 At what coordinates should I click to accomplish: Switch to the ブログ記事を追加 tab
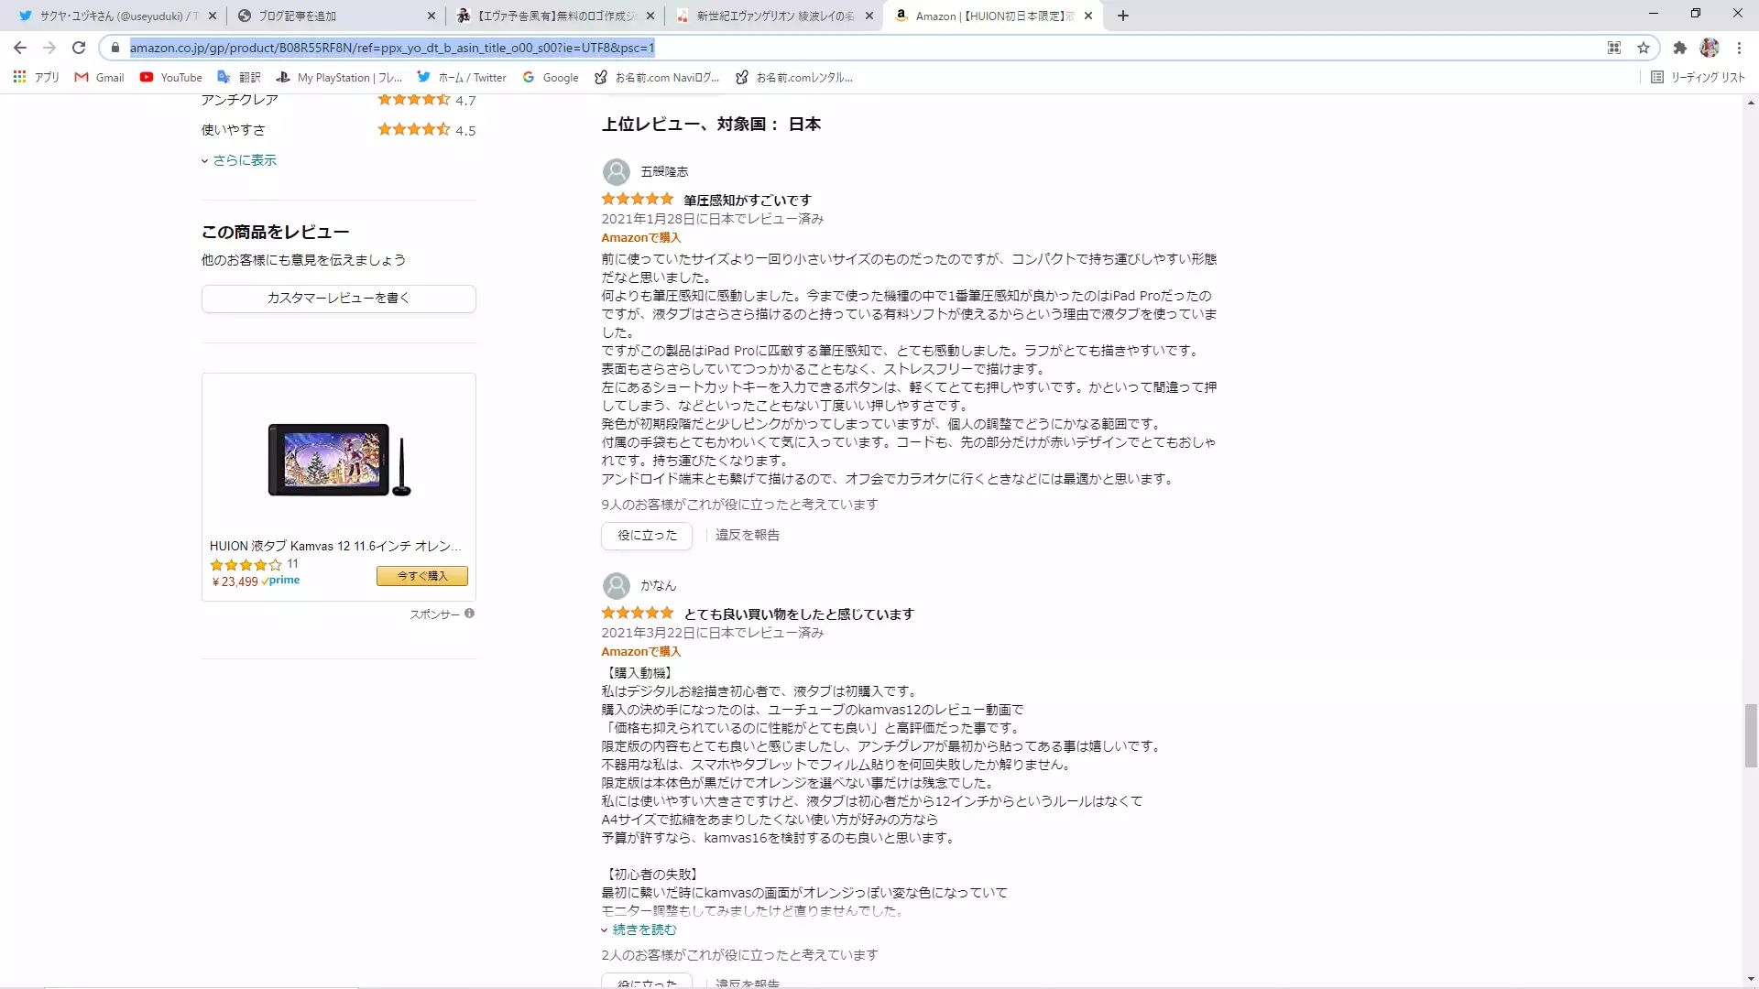(x=335, y=16)
